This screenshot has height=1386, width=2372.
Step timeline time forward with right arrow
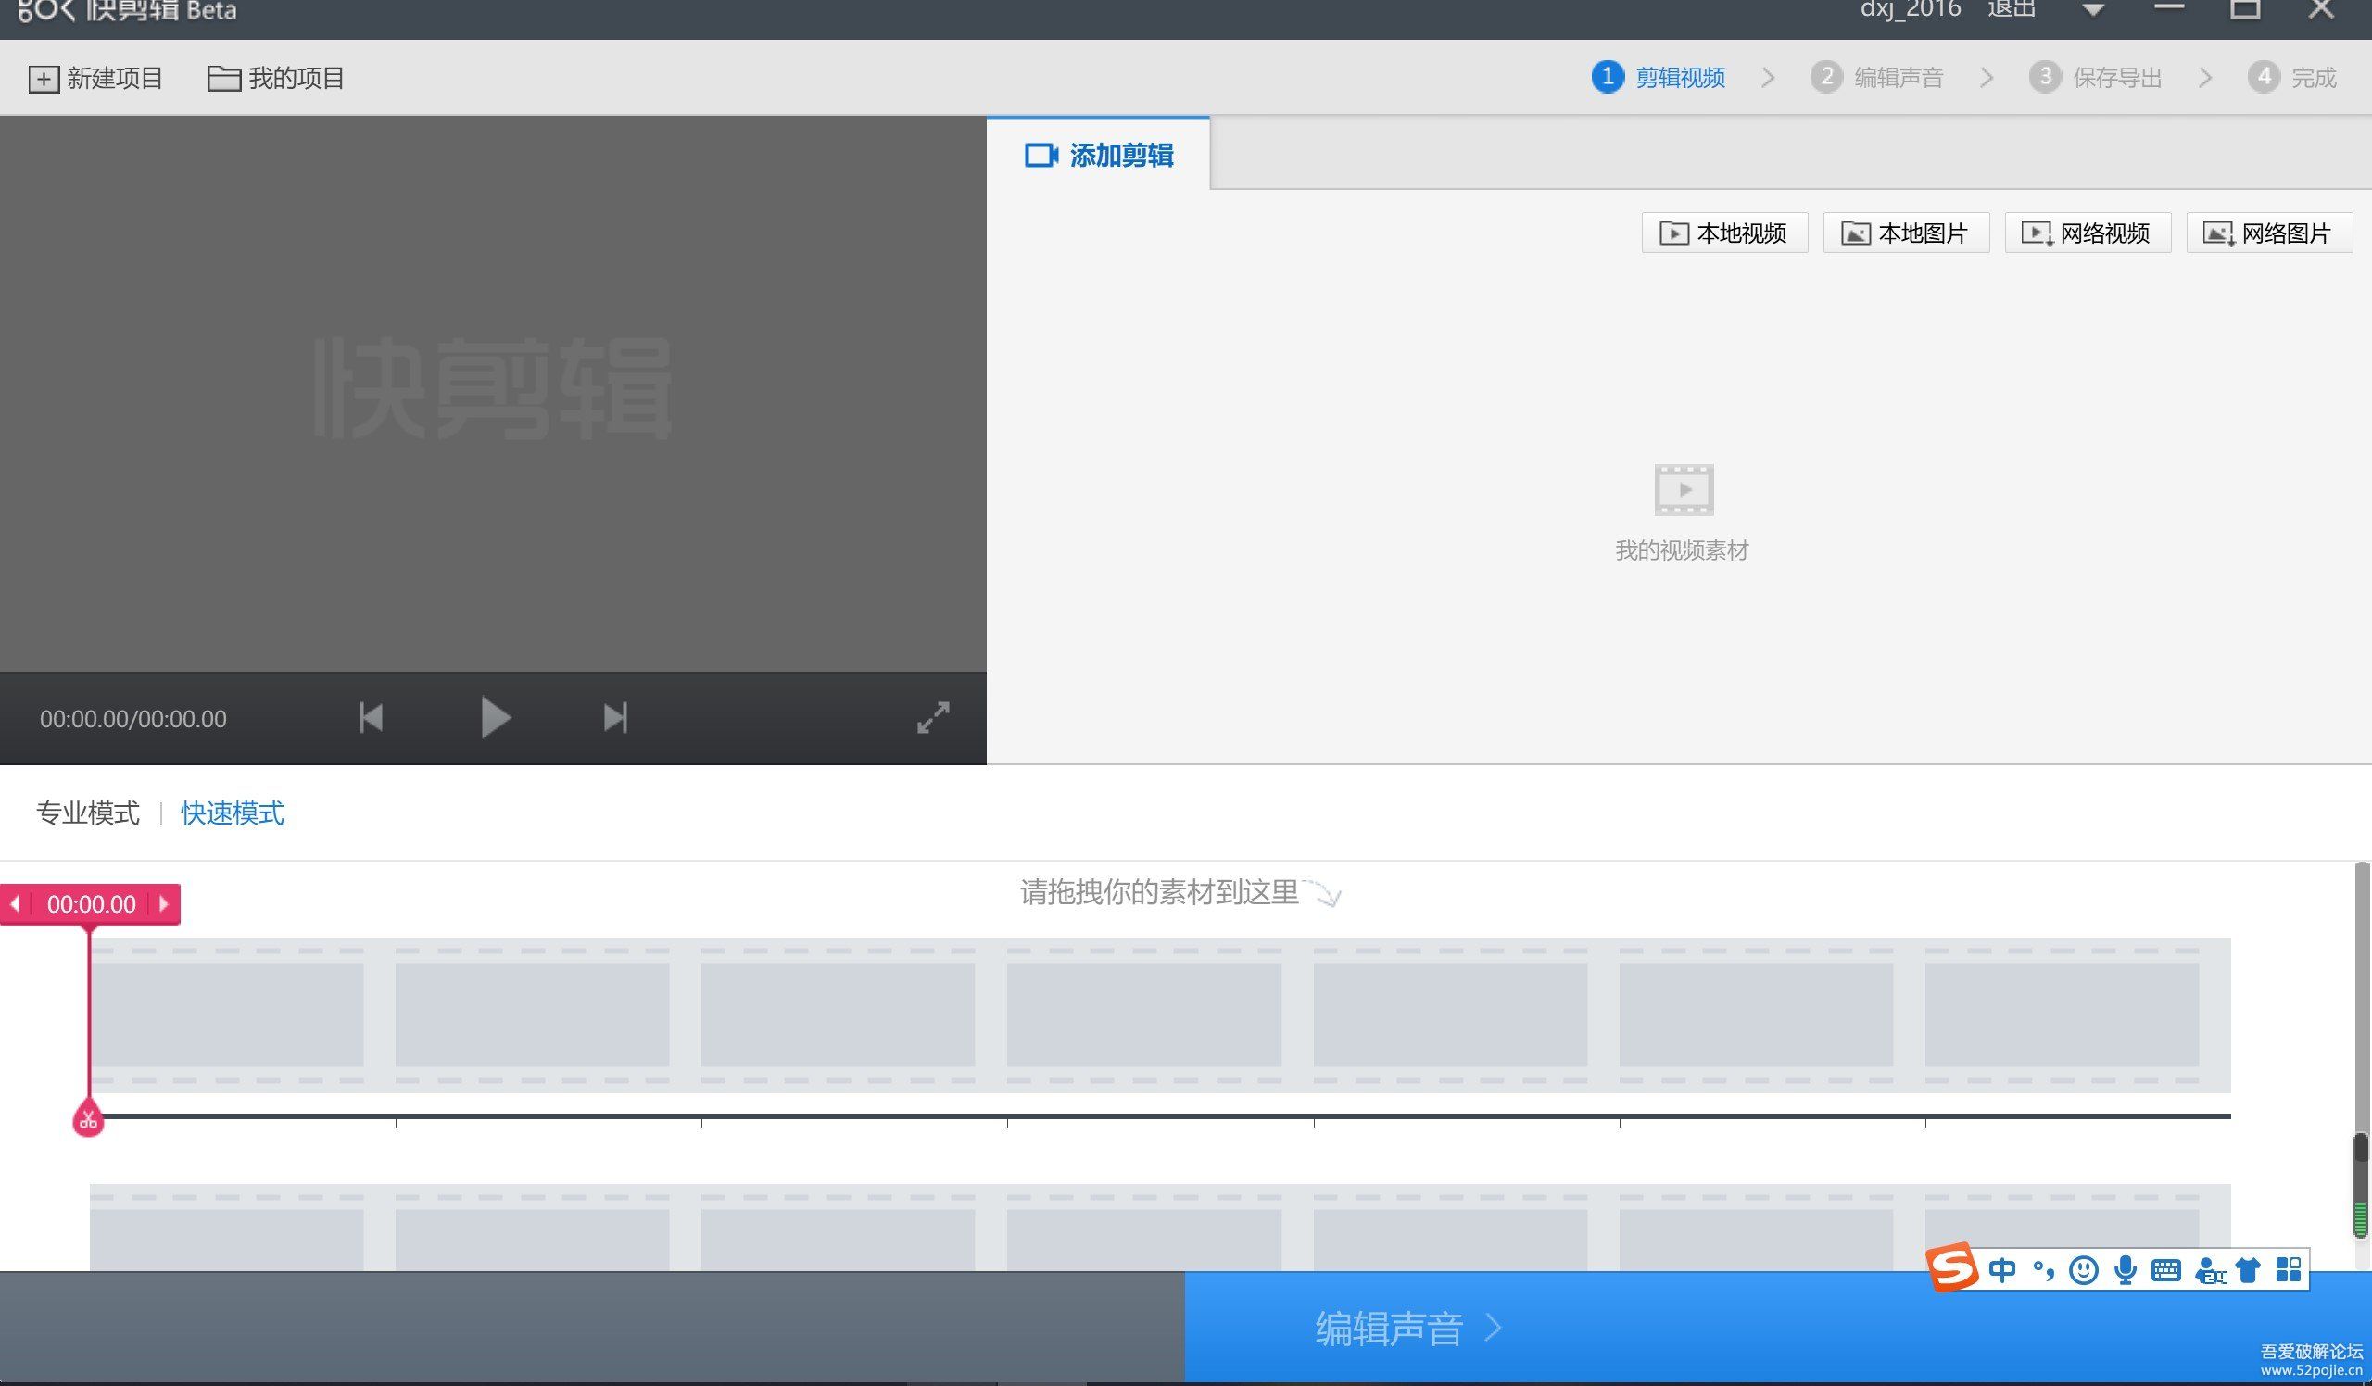click(165, 904)
